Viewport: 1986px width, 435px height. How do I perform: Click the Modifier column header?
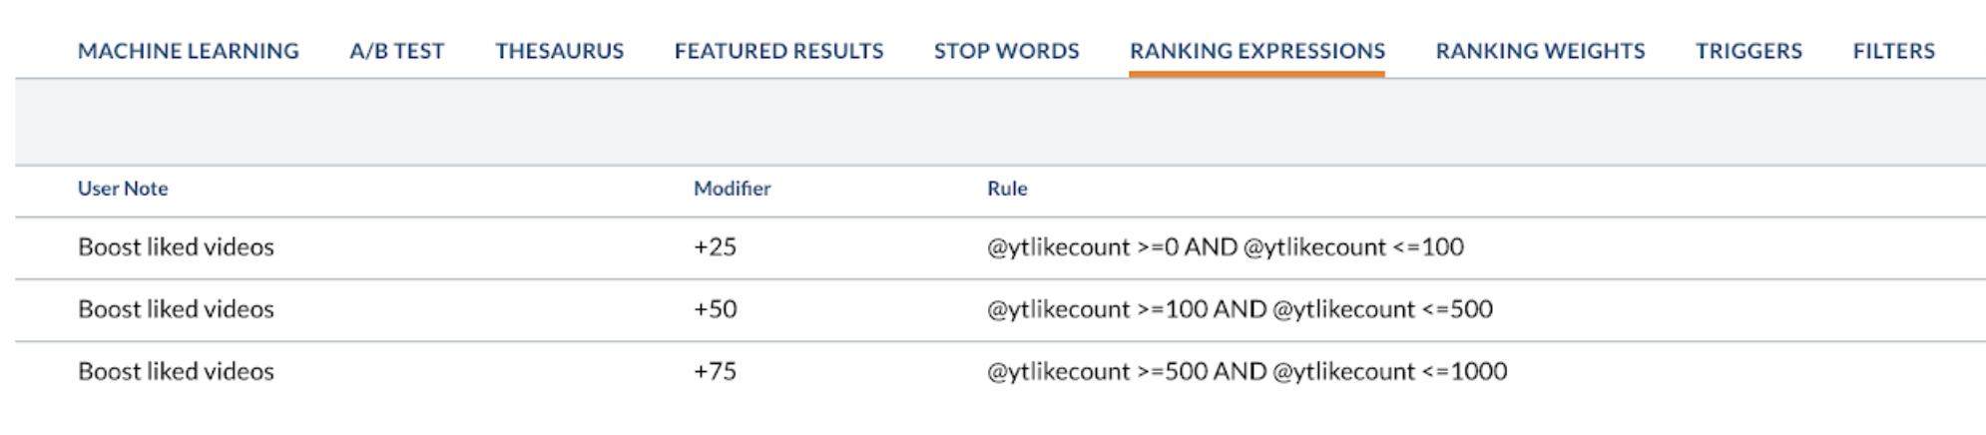pos(733,189)
